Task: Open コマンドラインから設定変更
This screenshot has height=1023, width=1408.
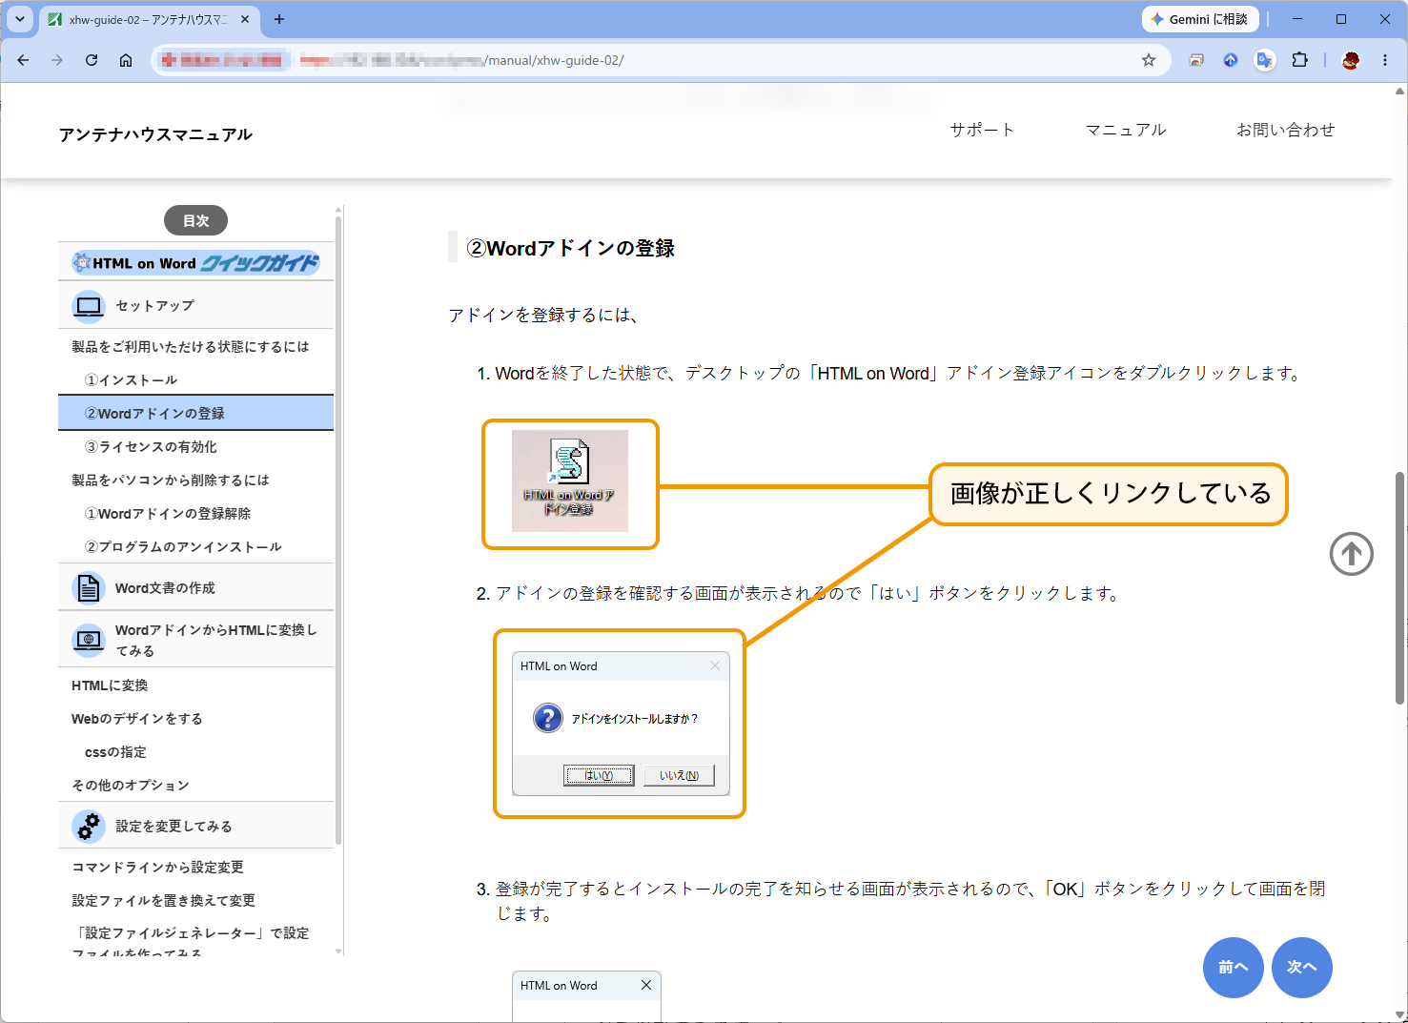Action: click(157, 868)
